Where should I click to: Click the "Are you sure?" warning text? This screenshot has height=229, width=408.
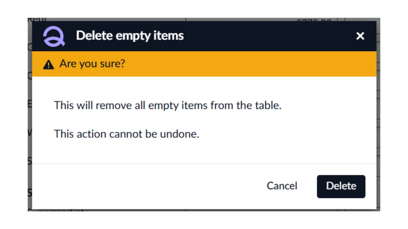coord(92,64)
